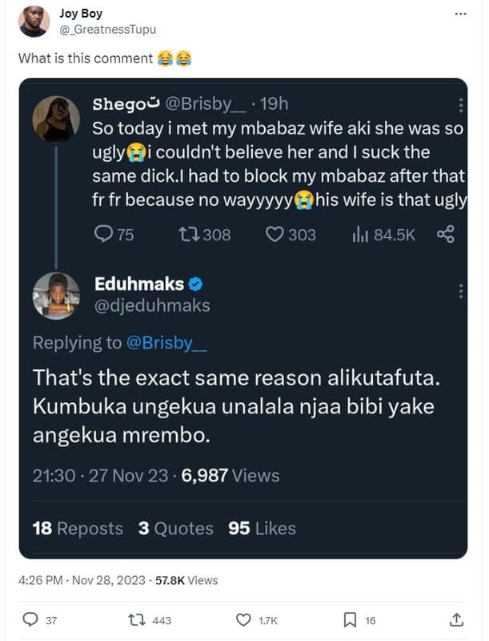Screen dimensions: 489x641
Task: Like the Shego tweet with the heart icon
Action: point(275,234)
